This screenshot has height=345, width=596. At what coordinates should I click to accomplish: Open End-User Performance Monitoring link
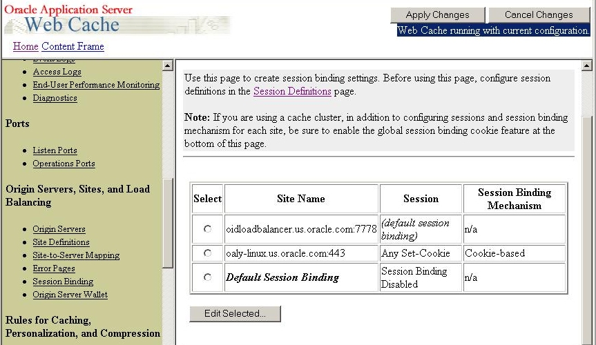(x=96, y=85)
